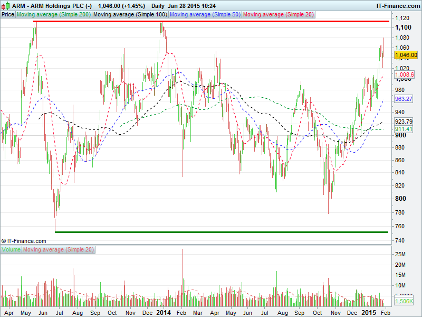The height and width of the screenshot is (317, 422).
Task: Click the yellow 1,046.00 current price tag
Action: [x=406, y=55]
